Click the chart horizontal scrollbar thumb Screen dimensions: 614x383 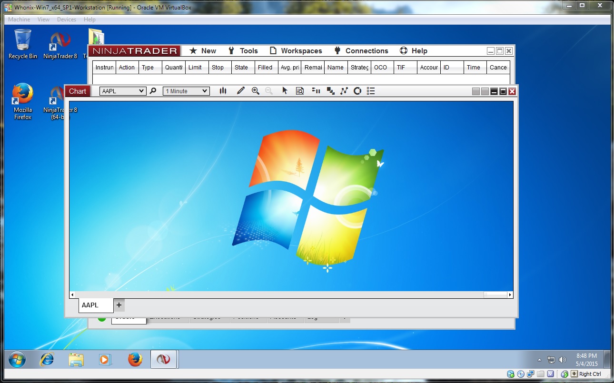495,295
